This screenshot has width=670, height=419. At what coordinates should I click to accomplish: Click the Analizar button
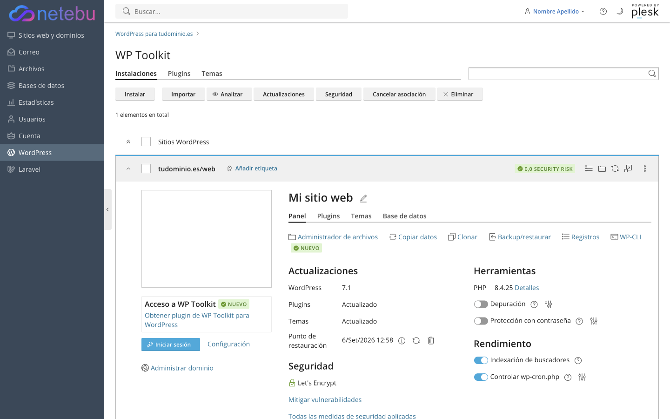coord(229,94)
